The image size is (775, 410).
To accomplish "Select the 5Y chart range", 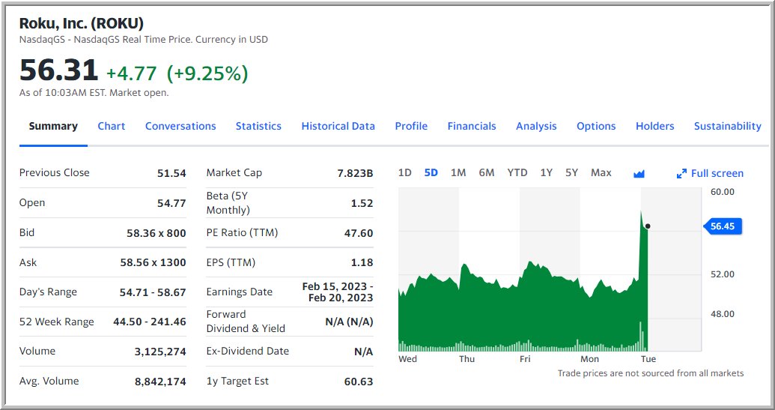I will [x=572, y=172].
